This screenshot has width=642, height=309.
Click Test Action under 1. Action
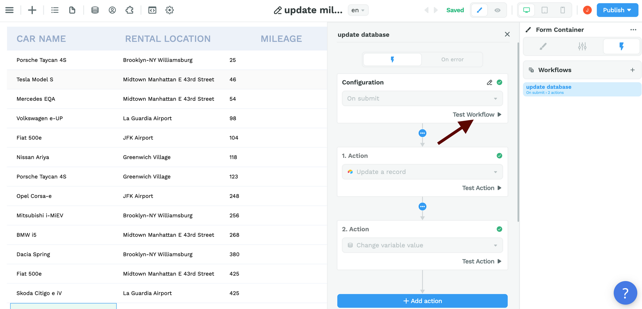[x=481, y=188]
